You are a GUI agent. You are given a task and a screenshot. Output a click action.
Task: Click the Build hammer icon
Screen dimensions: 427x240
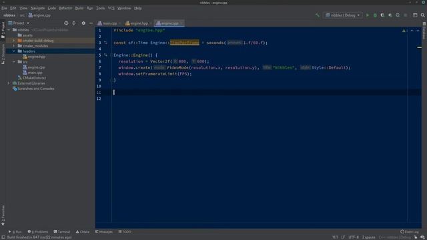(x=318, y=15)
